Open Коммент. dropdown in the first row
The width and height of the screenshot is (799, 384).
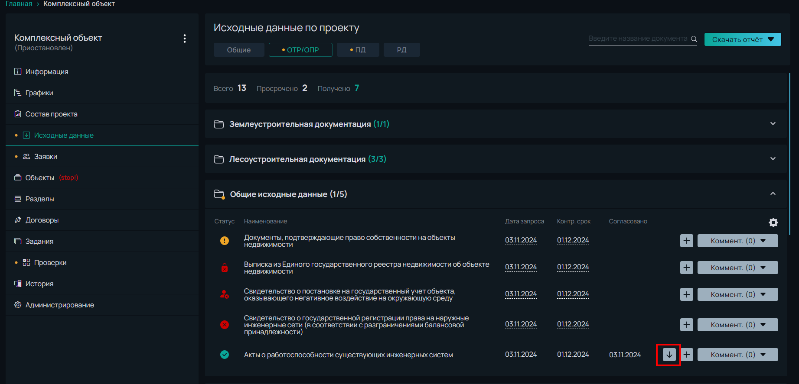737,241
